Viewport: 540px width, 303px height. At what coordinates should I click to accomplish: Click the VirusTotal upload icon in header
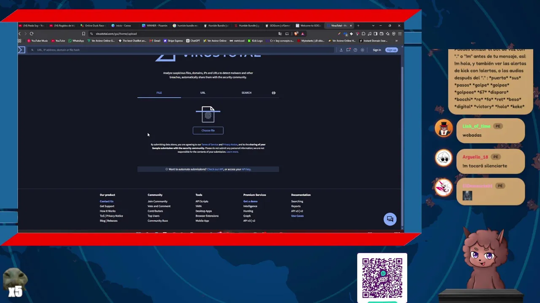coord(341,50)
